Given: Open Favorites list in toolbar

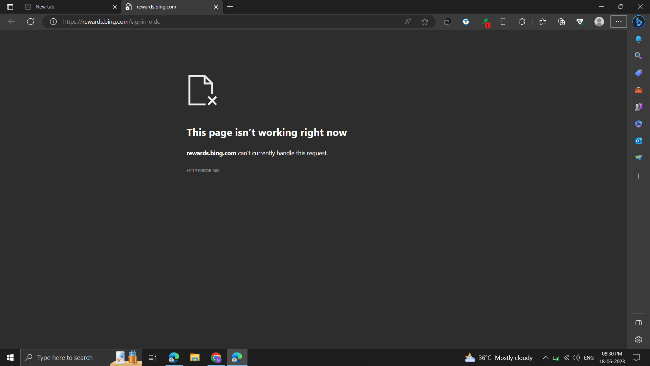Looking at the screenshot, I should pos(543,22).
